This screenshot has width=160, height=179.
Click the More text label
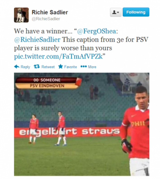point(92,67)
